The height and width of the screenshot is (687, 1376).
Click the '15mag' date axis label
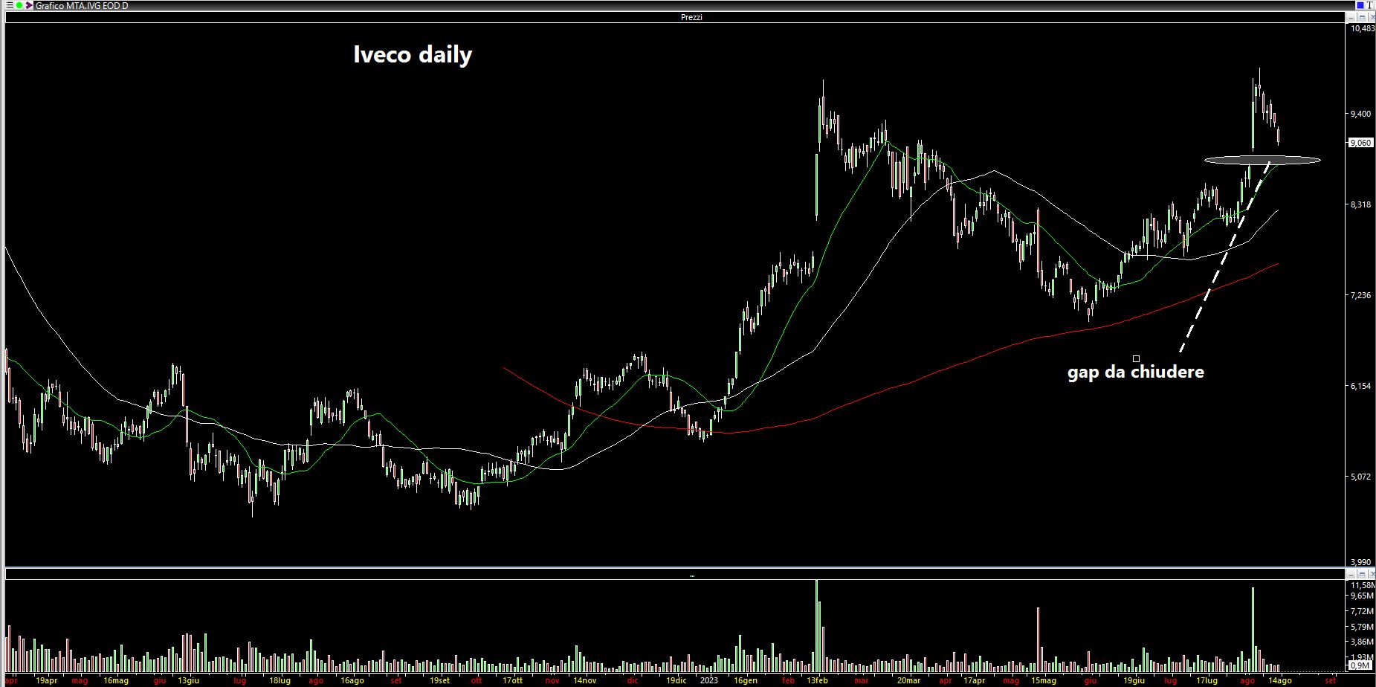click(x=1043, y=680)
